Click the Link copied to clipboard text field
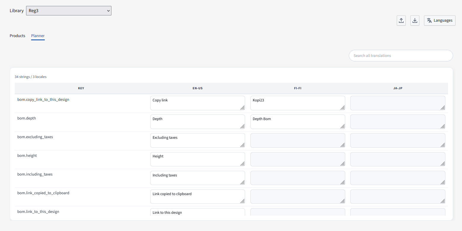Viewport: 462px width, 231px height. tap(197, 196)
